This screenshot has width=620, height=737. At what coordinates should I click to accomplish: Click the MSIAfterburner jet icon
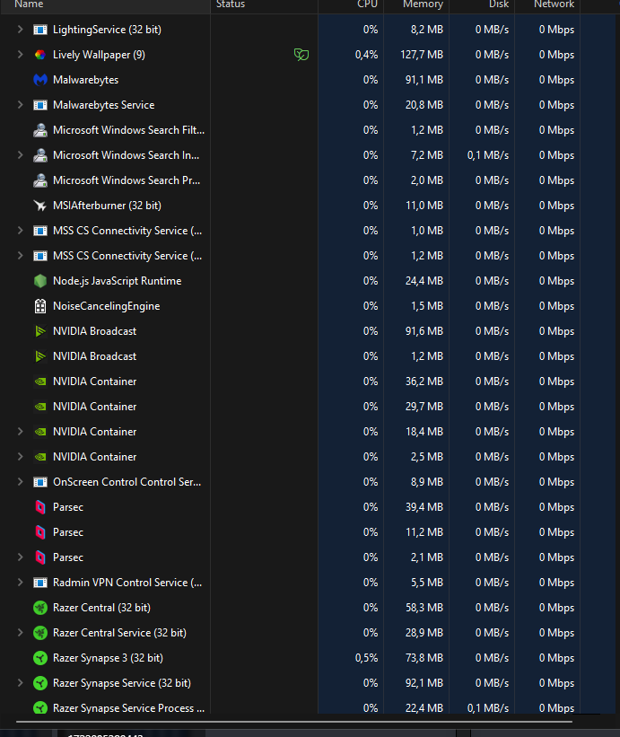40,206
